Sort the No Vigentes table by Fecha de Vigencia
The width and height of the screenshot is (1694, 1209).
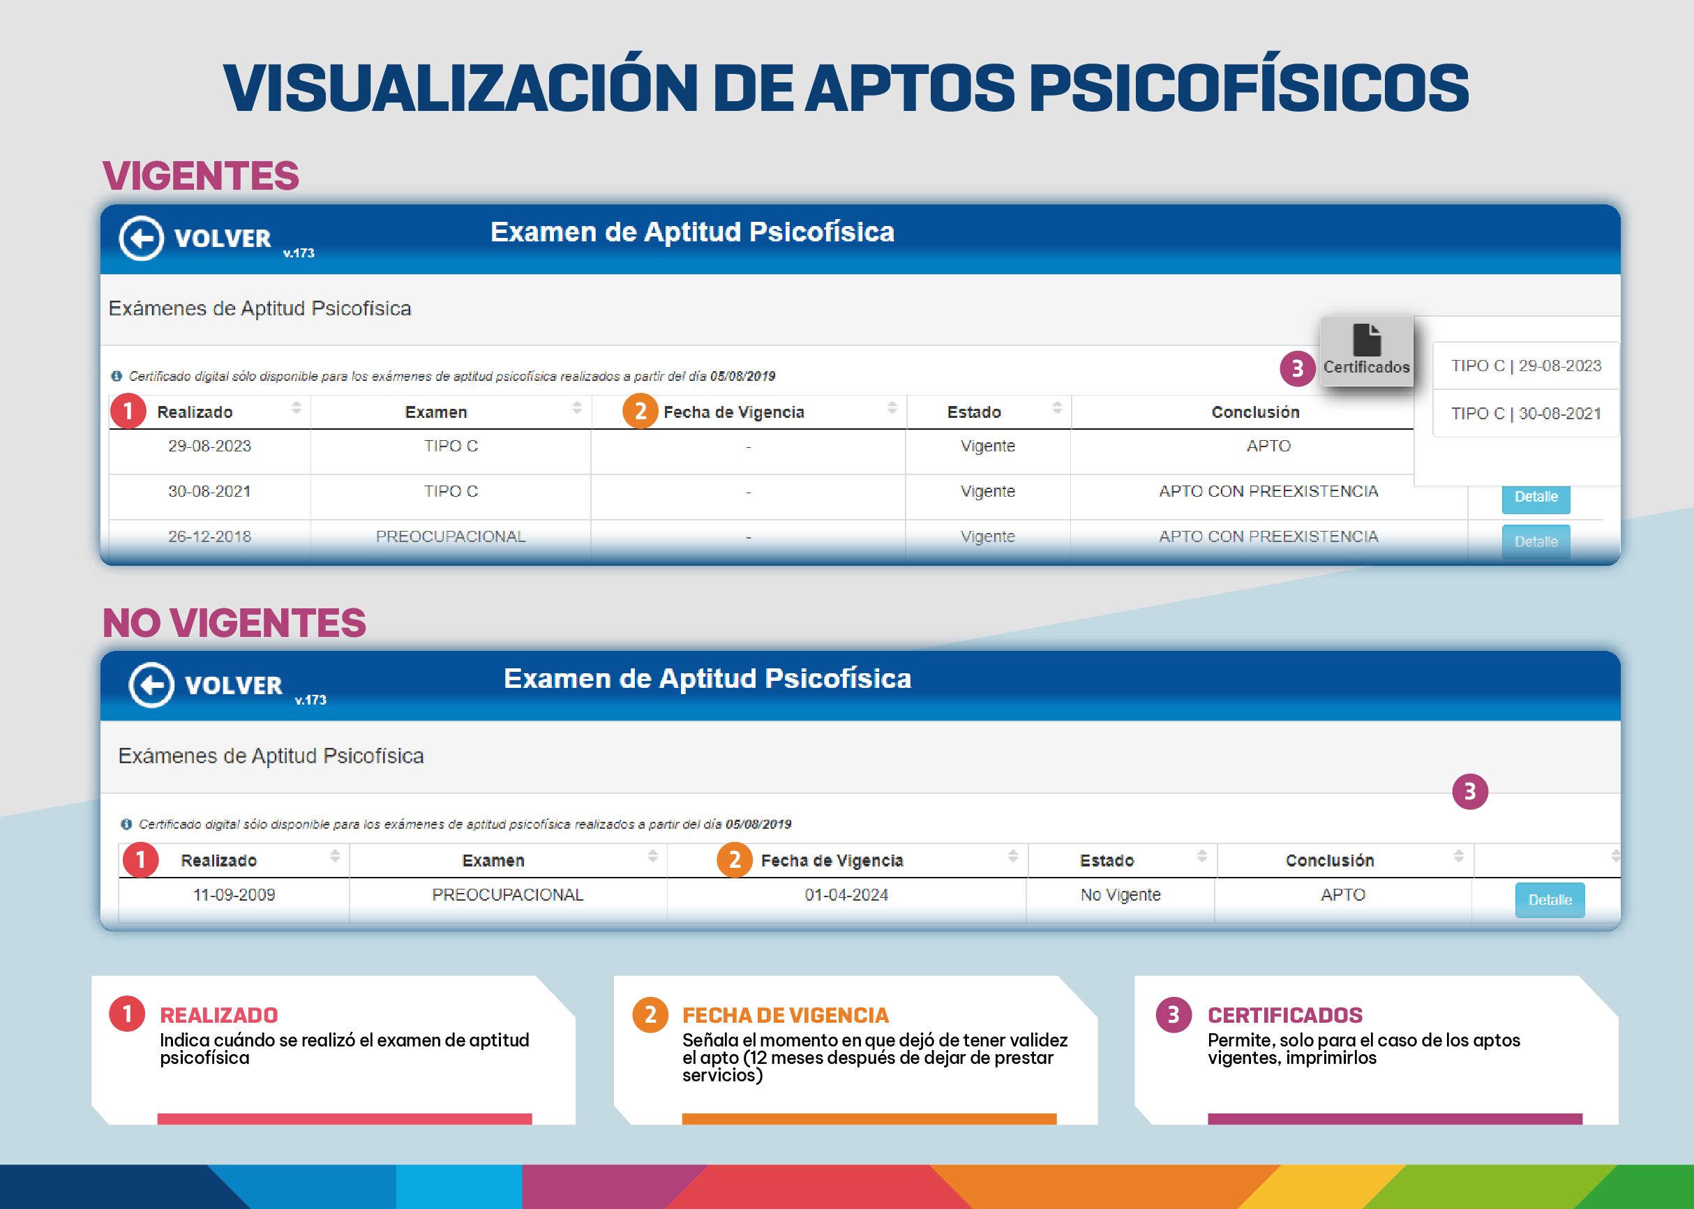tap(1012, 856)
